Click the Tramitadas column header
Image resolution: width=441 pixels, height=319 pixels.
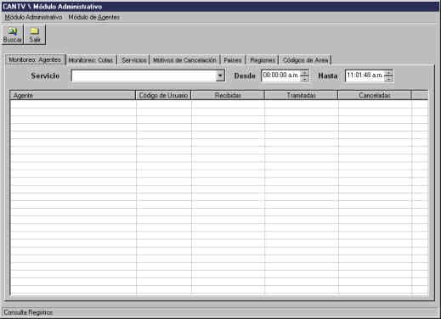(302, 95)
